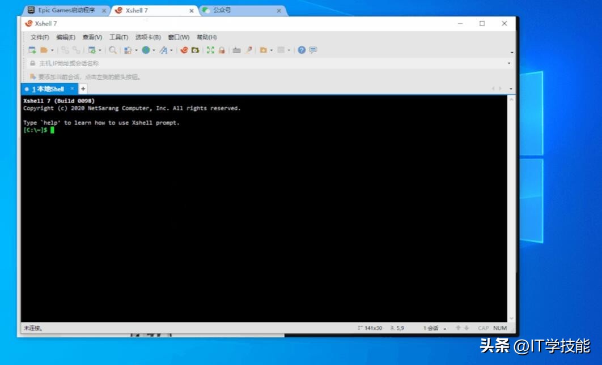Screen dimensions: 602x365
Task: Click the CAP indicator in status bar
Action: 484,328
